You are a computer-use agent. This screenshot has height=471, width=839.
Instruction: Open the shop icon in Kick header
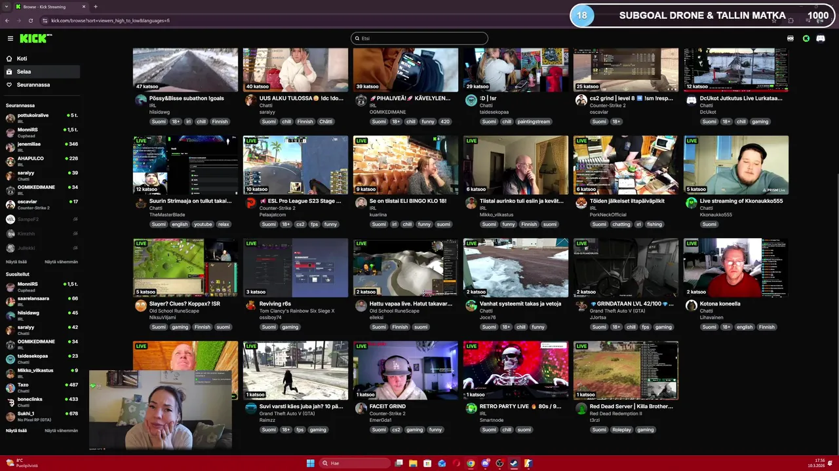tap(790, 39)
